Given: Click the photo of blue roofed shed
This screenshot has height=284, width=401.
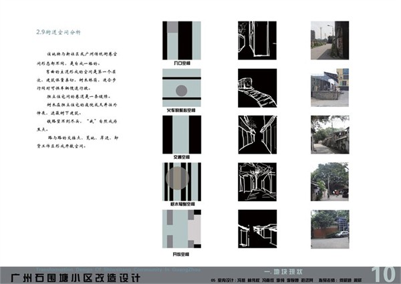Looking at the screenshot, I should click(x=329, y=88).
